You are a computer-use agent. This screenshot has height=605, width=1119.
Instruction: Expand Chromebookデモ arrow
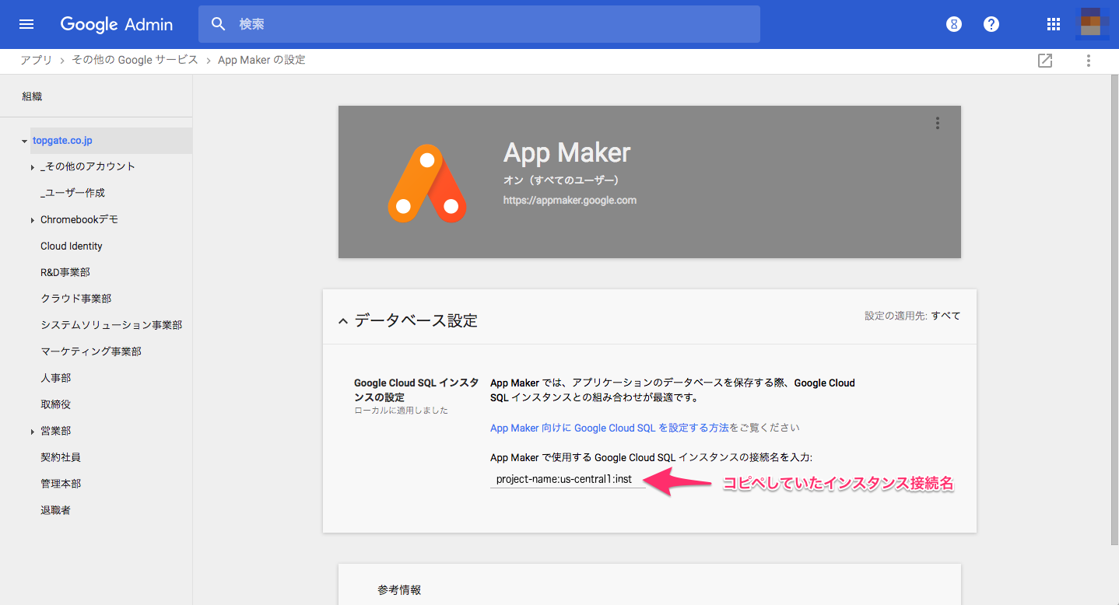33,220
